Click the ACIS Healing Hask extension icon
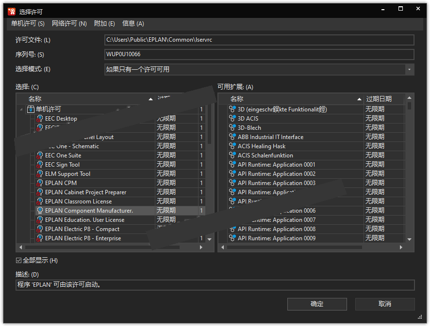 coord(232,146)
